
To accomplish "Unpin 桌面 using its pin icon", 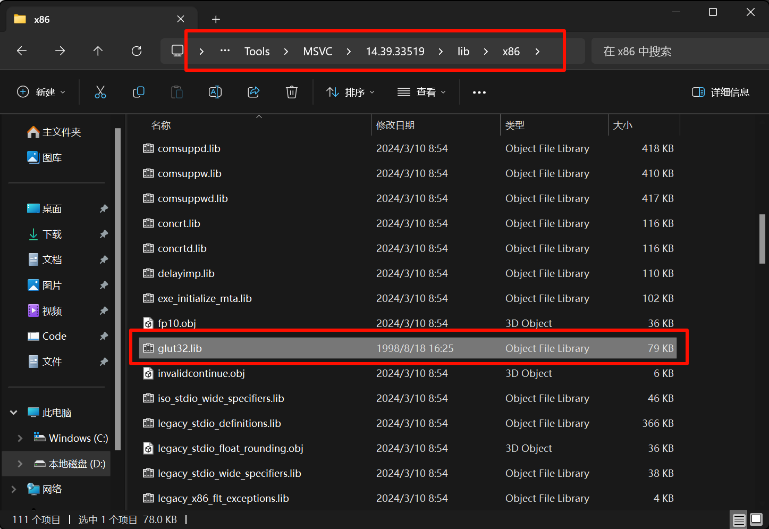I will point(104,208).
